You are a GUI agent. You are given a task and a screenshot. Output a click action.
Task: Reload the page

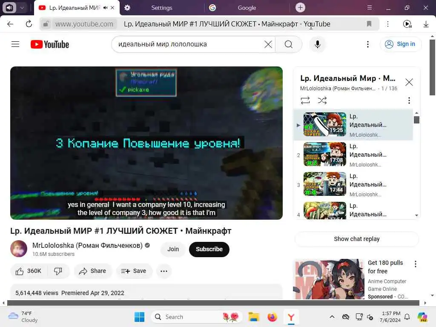coord(29,24)
